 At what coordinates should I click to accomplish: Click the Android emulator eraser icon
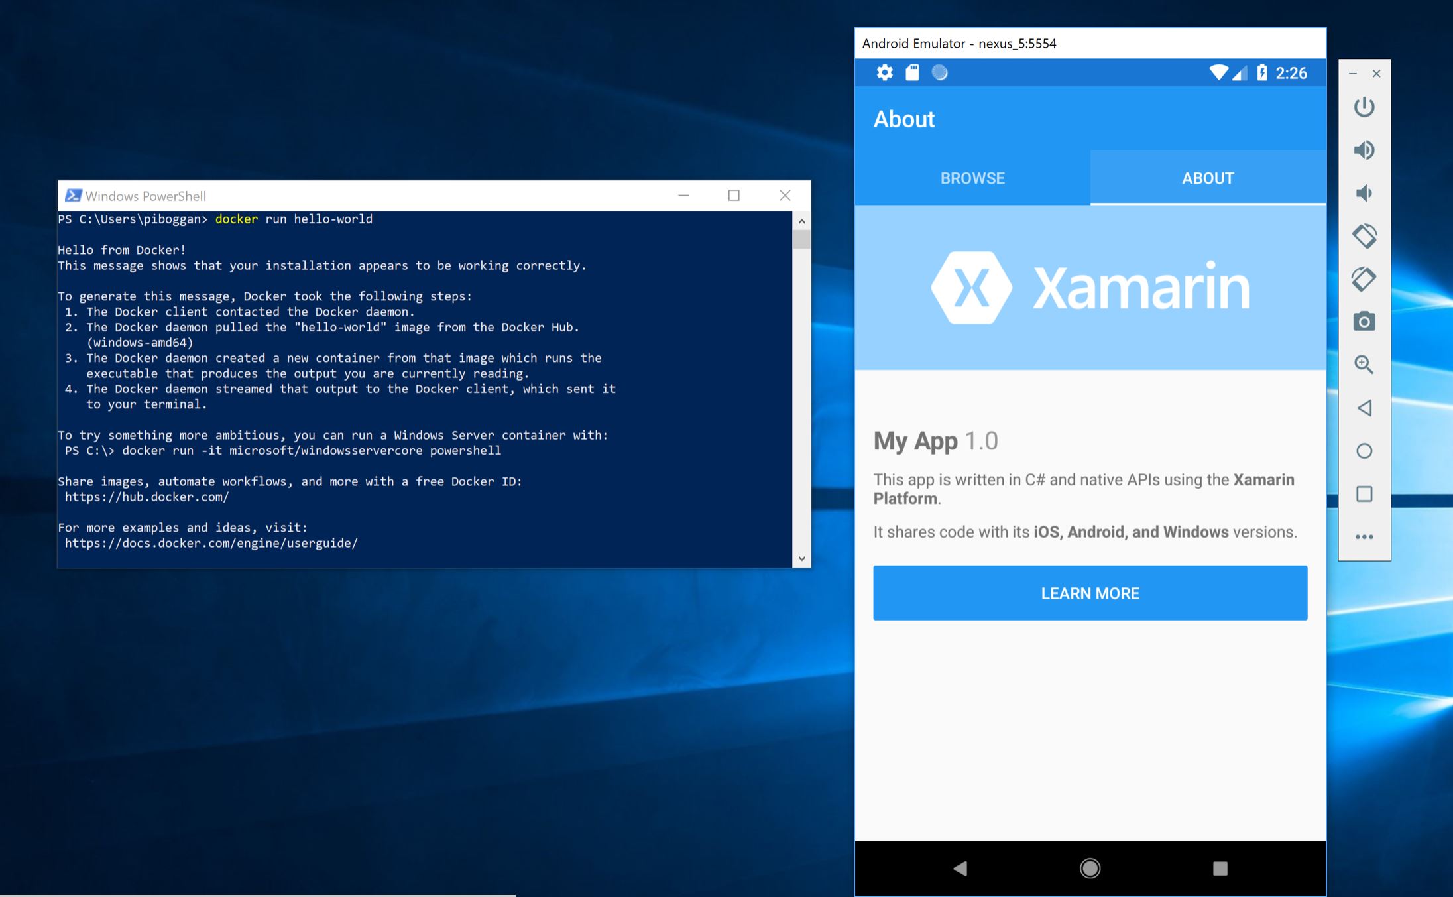tap(1366, 278)
